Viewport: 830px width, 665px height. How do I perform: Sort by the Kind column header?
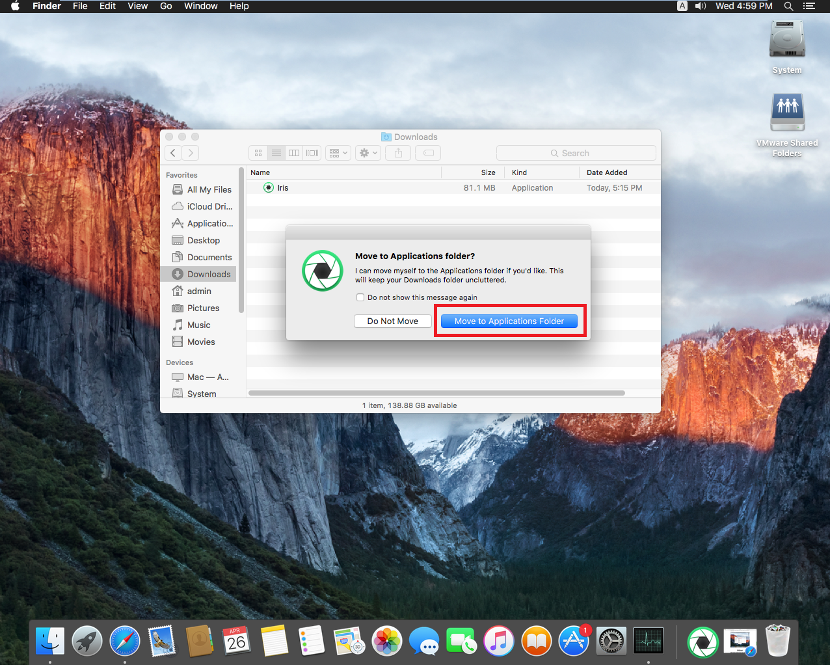542,172
